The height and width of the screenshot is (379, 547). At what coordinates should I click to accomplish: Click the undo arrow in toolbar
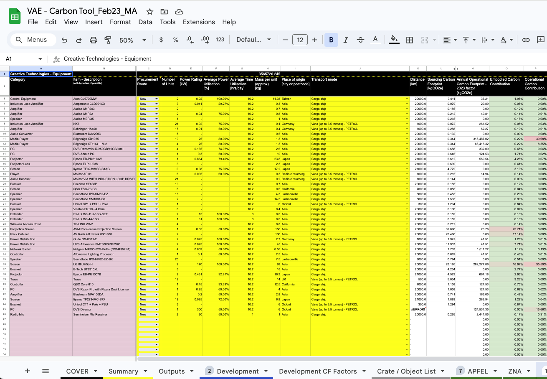(64, 40)
